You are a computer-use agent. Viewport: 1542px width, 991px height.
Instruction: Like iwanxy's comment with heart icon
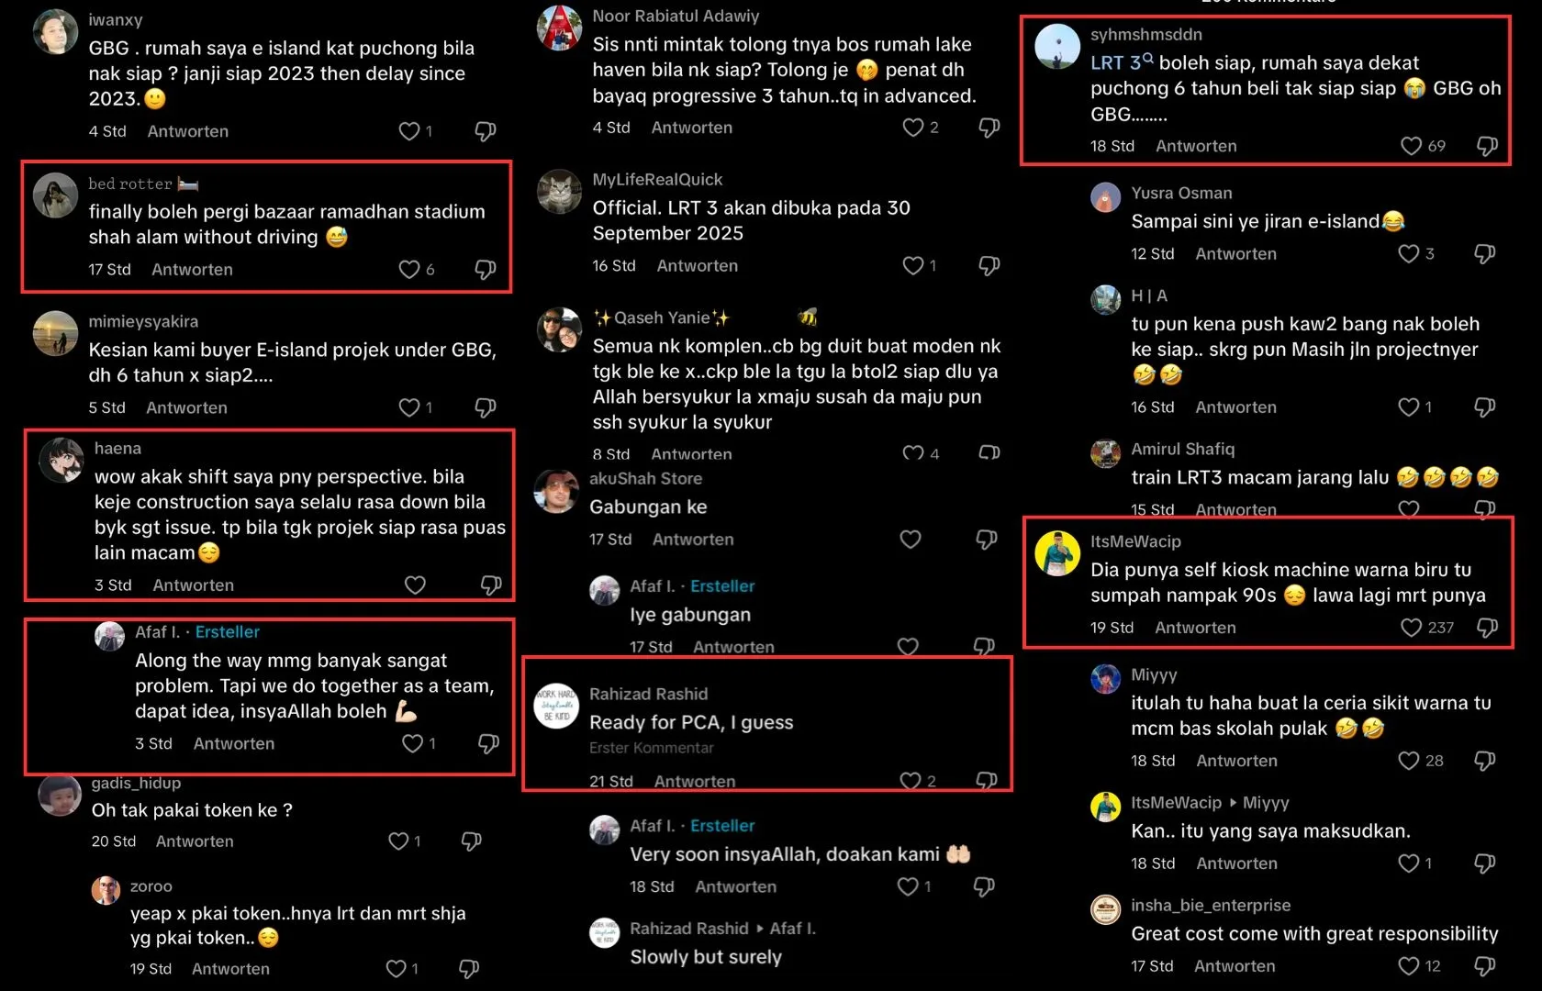pyautogui.click(x=409, y=131)
